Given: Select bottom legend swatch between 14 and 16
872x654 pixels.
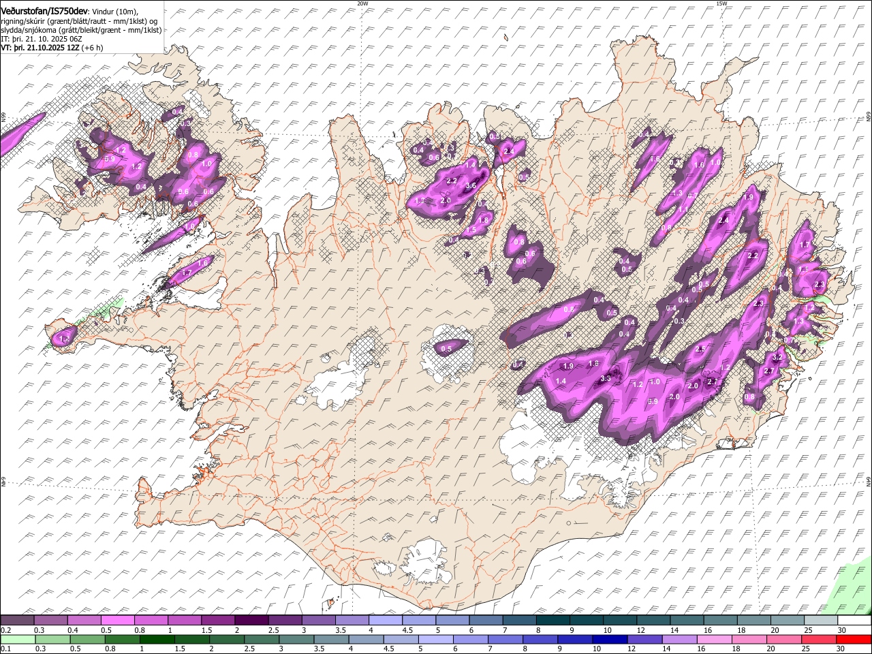Looking at the screenshot, I should click(680, 638).
